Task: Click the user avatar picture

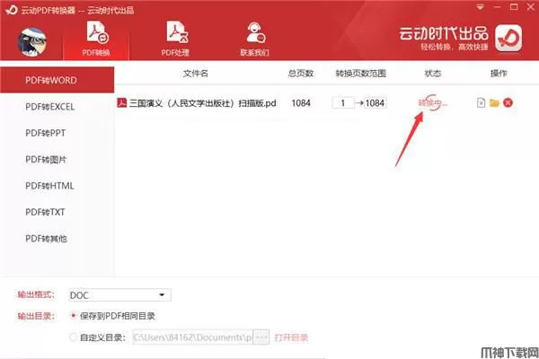Action: point(32,42)
